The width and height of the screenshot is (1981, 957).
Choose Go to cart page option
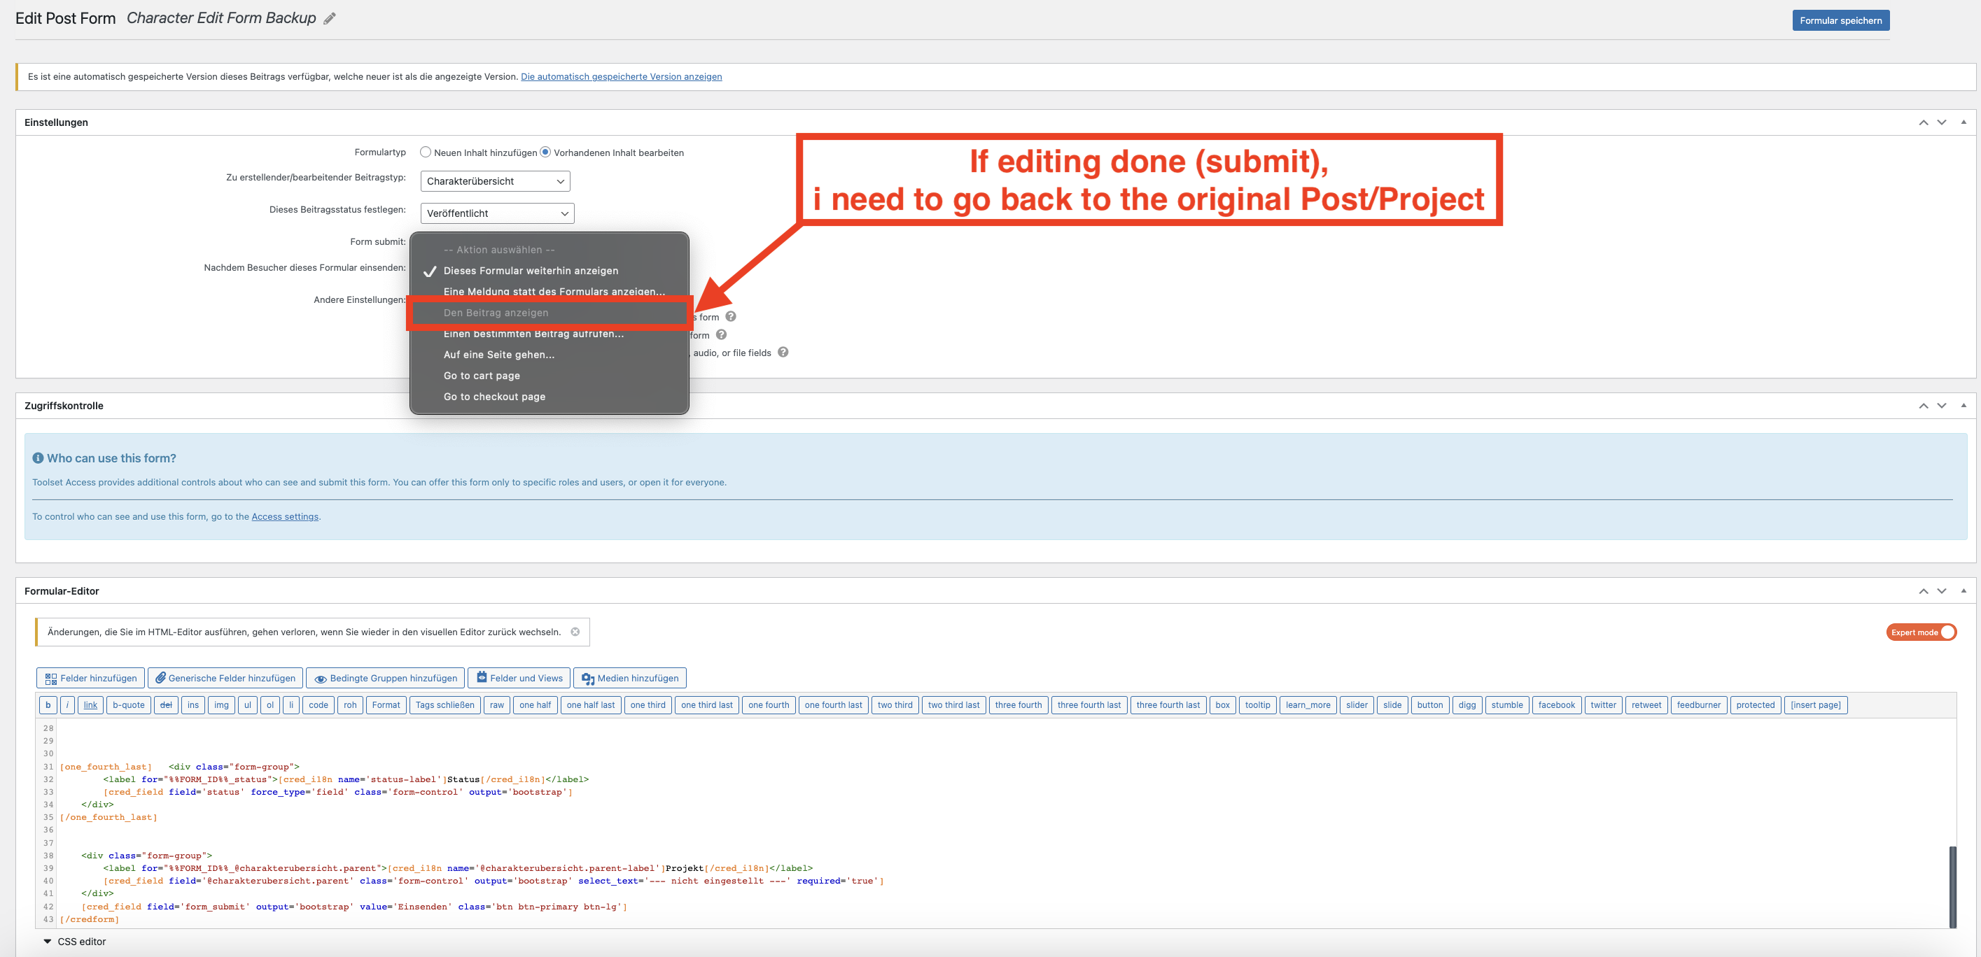482,376
